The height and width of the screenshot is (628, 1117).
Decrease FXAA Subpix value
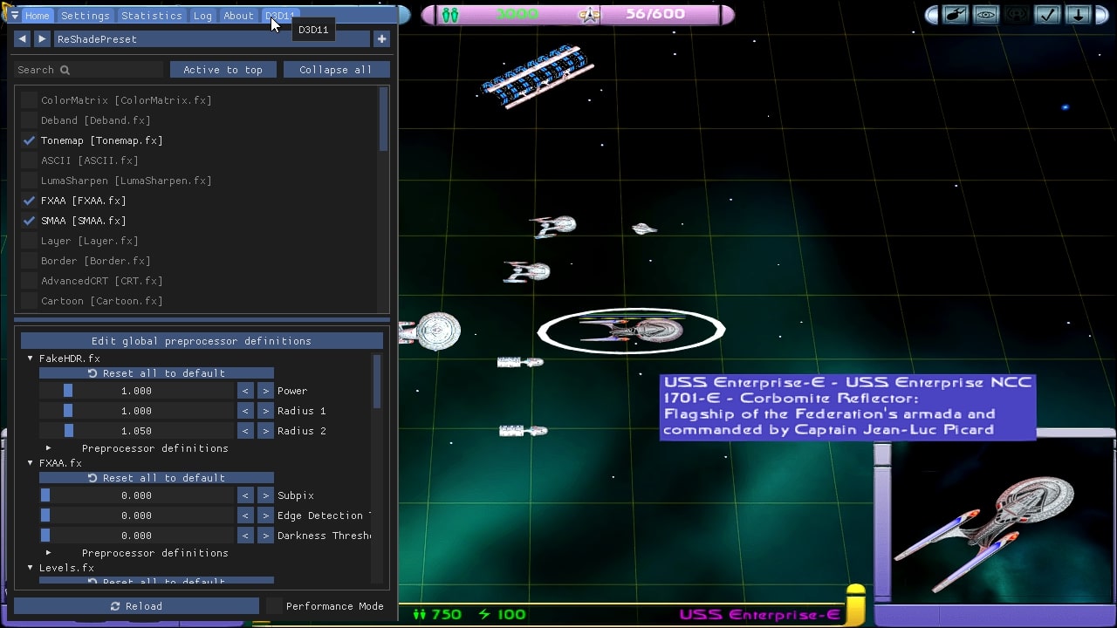pos(245,495)
